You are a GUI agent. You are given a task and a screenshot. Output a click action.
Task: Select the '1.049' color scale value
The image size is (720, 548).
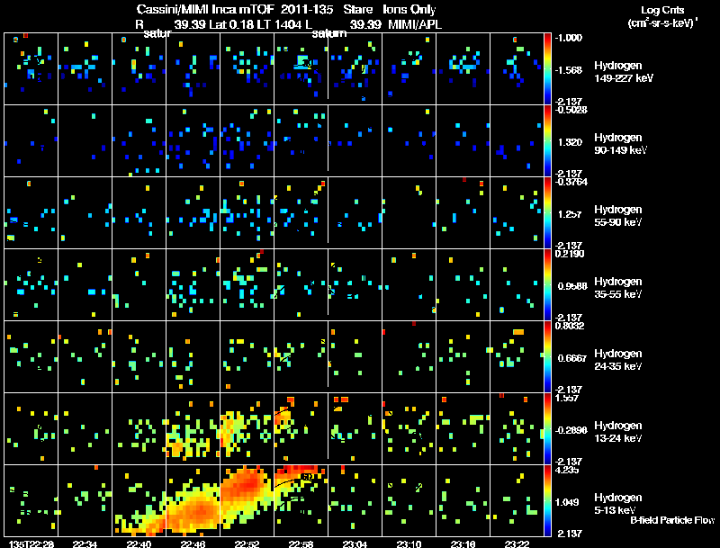tap(567, 502)
